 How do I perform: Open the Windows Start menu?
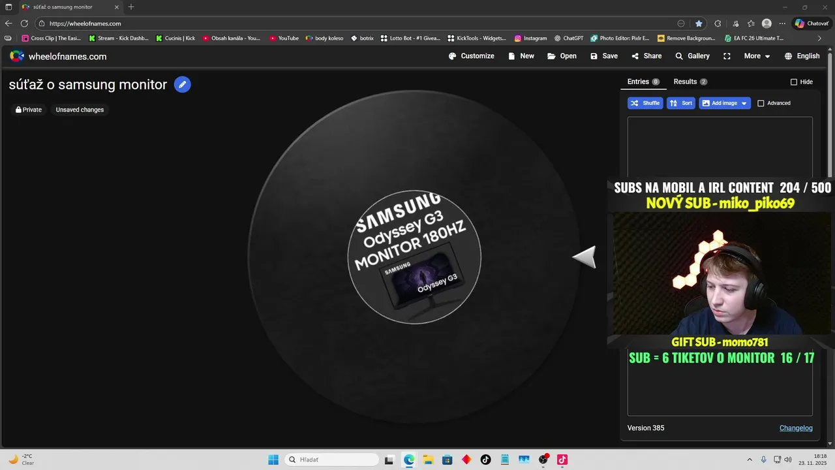coord(273,460)
